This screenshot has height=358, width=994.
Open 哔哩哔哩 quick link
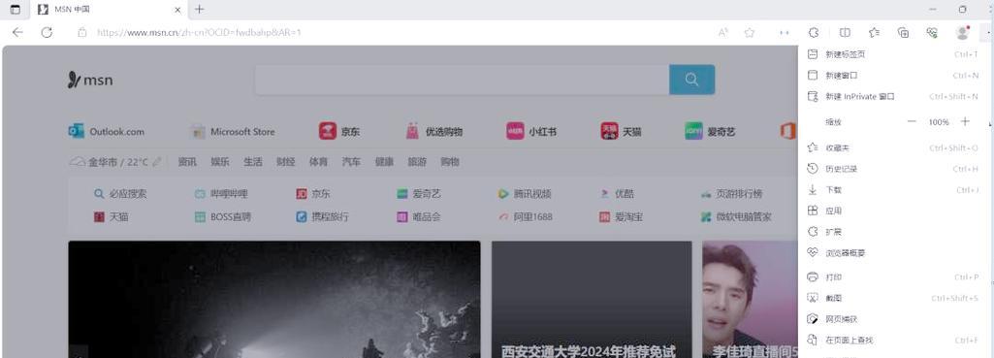(x=221, y=194)
